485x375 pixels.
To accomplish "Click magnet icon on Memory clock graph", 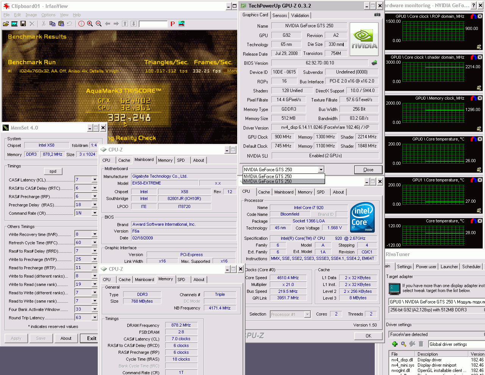I will click(x=473, y=98).
